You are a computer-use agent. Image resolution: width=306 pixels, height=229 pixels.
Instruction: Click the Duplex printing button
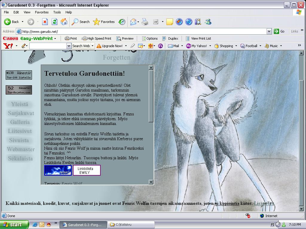170,38
